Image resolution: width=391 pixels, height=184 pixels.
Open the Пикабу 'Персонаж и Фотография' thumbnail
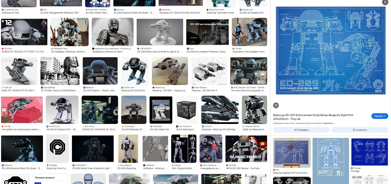[249, 32]
